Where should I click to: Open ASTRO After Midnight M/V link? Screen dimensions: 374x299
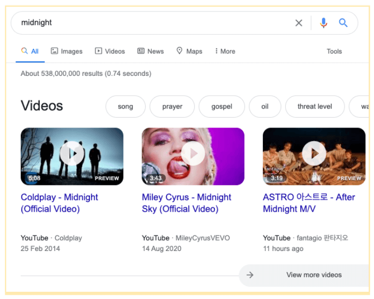click(x=309, y=203)
